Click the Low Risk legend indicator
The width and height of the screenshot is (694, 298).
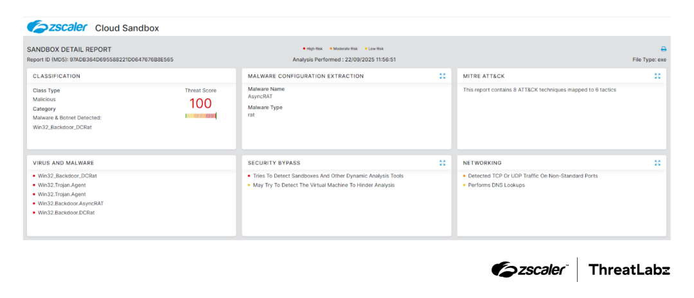pos(374,49)
